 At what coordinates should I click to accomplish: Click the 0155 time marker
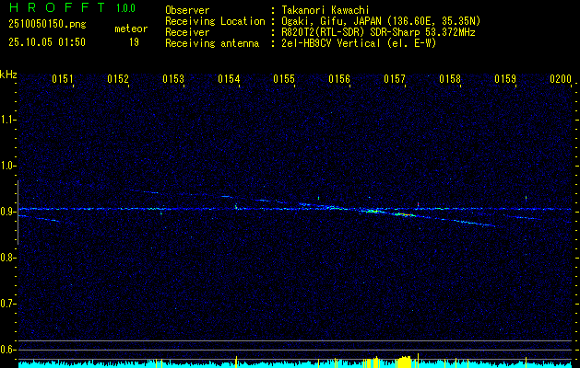[284, 79]
